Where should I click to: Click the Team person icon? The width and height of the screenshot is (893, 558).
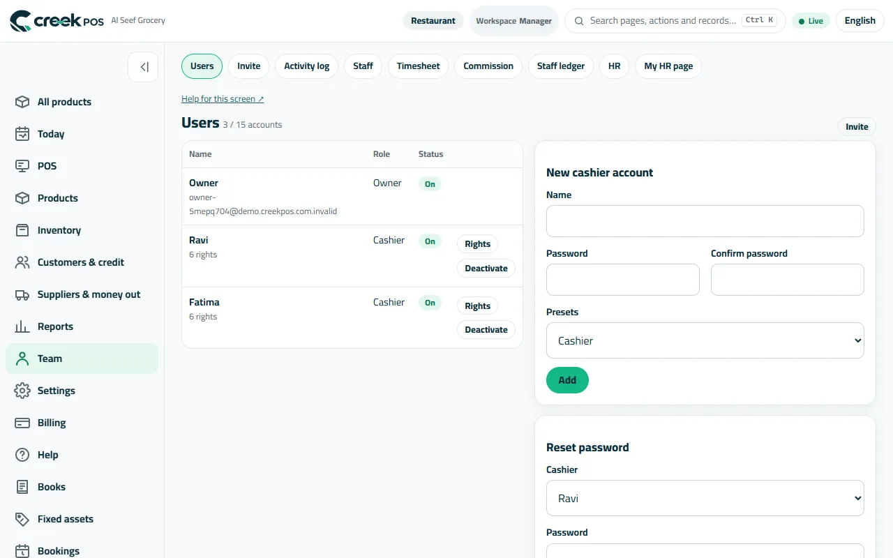(x=22, y=359)
